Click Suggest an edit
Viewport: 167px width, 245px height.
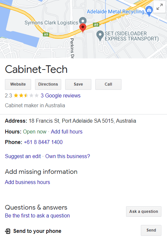(x=23, y=156)
